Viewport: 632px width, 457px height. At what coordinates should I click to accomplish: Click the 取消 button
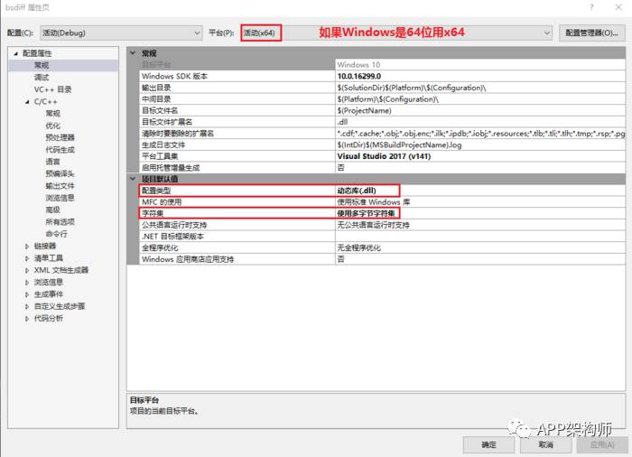(x=545, y=444)
